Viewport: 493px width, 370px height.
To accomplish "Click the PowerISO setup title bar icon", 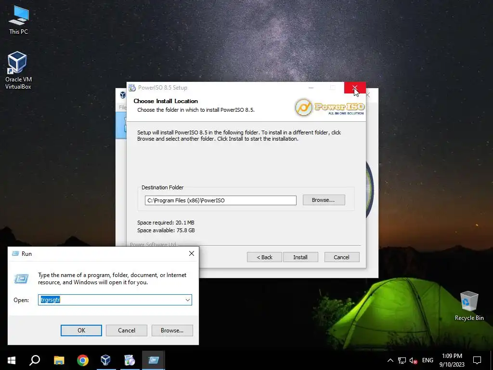I will click(x=132, y=88).
